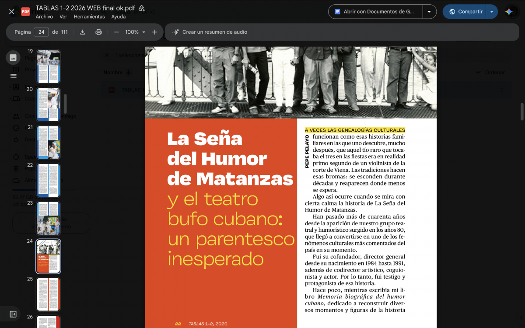Click the total page count 111
The width and height of the screenshot is (525, 328).
(x=64, y=32)
